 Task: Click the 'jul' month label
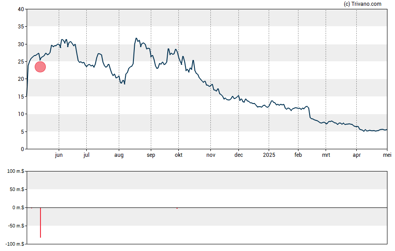click(86, 155)
